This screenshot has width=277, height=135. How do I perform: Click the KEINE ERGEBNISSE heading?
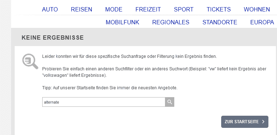[x=53, y=37]
